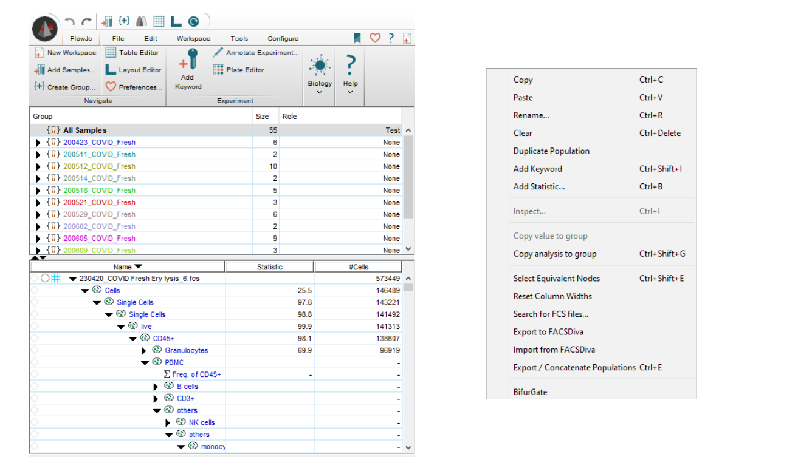Toggle the diamond marker on the fcs sample row
This screenshot has height=471, width=798.
[34, 279]
